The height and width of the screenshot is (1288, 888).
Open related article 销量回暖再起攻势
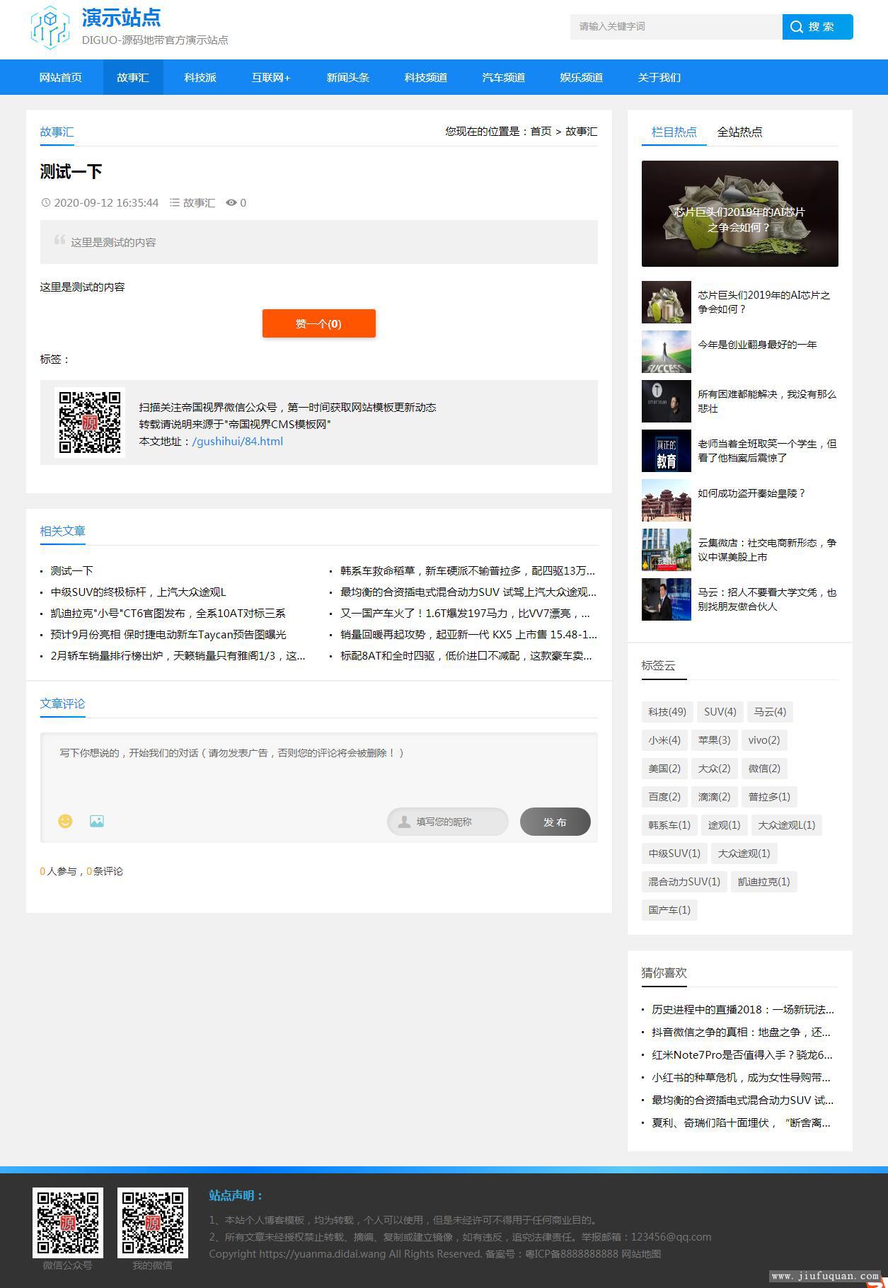click(x=468, y=634)
